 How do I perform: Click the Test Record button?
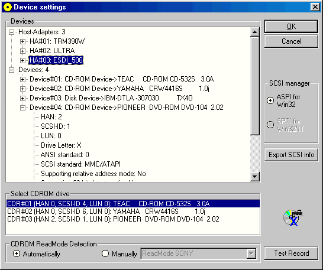coord(291,253)
